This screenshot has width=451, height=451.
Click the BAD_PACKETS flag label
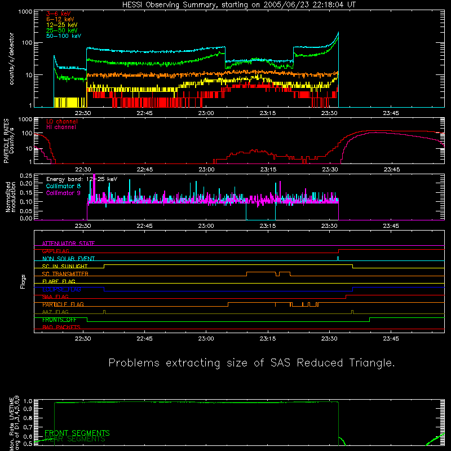pos(61,327)
